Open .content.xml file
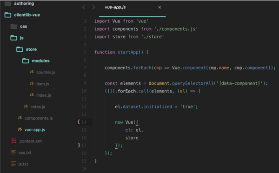Image resolution: width=279 pixels, height=173 pixels. point(31,141)
